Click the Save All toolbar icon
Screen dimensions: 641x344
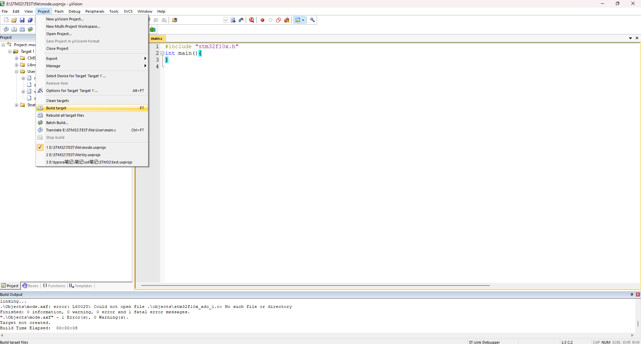30,20
